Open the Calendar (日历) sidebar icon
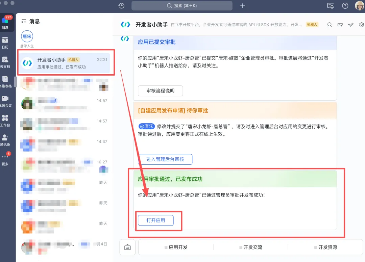 click(x=5, y=43)
